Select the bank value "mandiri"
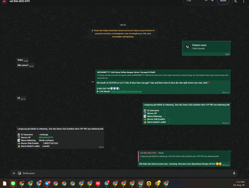 [46, 146]
